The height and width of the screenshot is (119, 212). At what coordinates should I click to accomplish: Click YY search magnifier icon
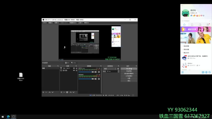click(210, 72)
